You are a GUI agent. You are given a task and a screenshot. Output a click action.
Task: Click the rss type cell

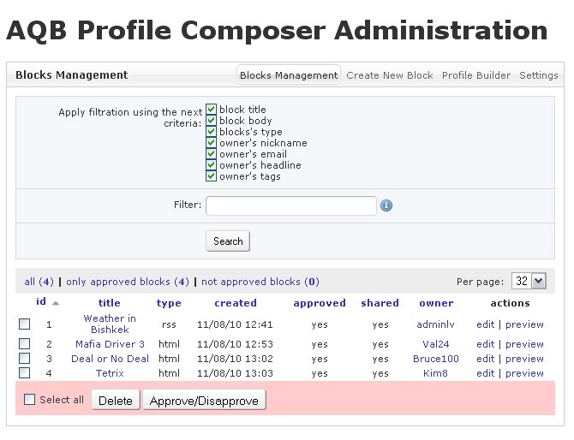169,324
